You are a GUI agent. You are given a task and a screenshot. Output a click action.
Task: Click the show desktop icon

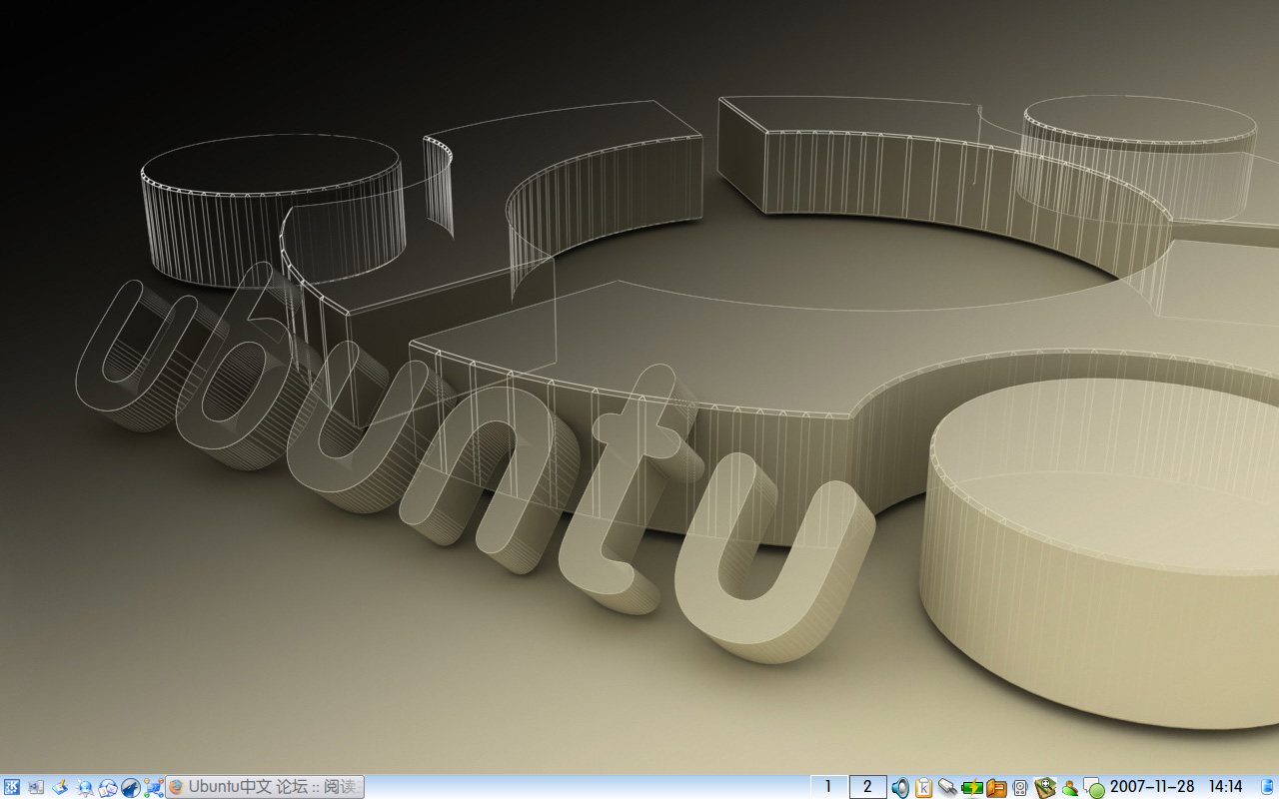(x=36, y=787)
